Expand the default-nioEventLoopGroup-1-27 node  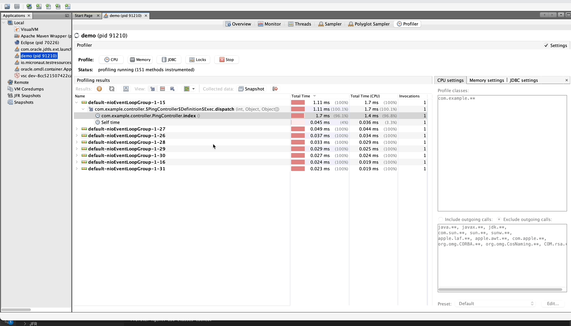[77, 129]
